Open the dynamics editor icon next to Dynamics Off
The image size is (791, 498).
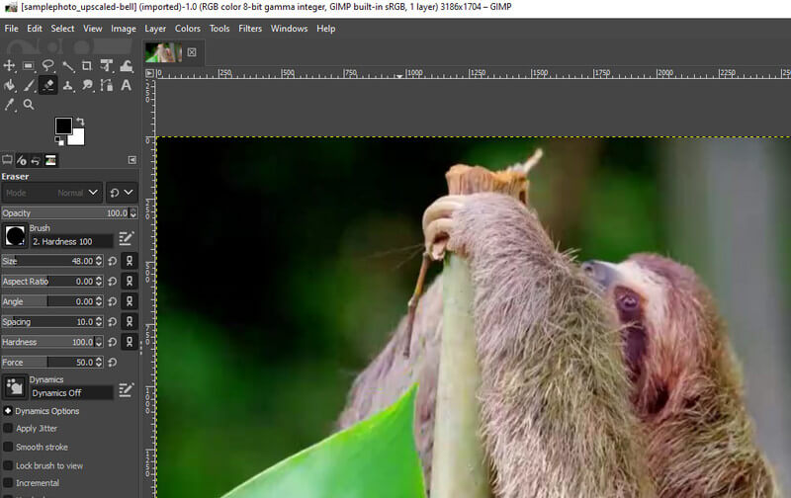click(127, 389)
